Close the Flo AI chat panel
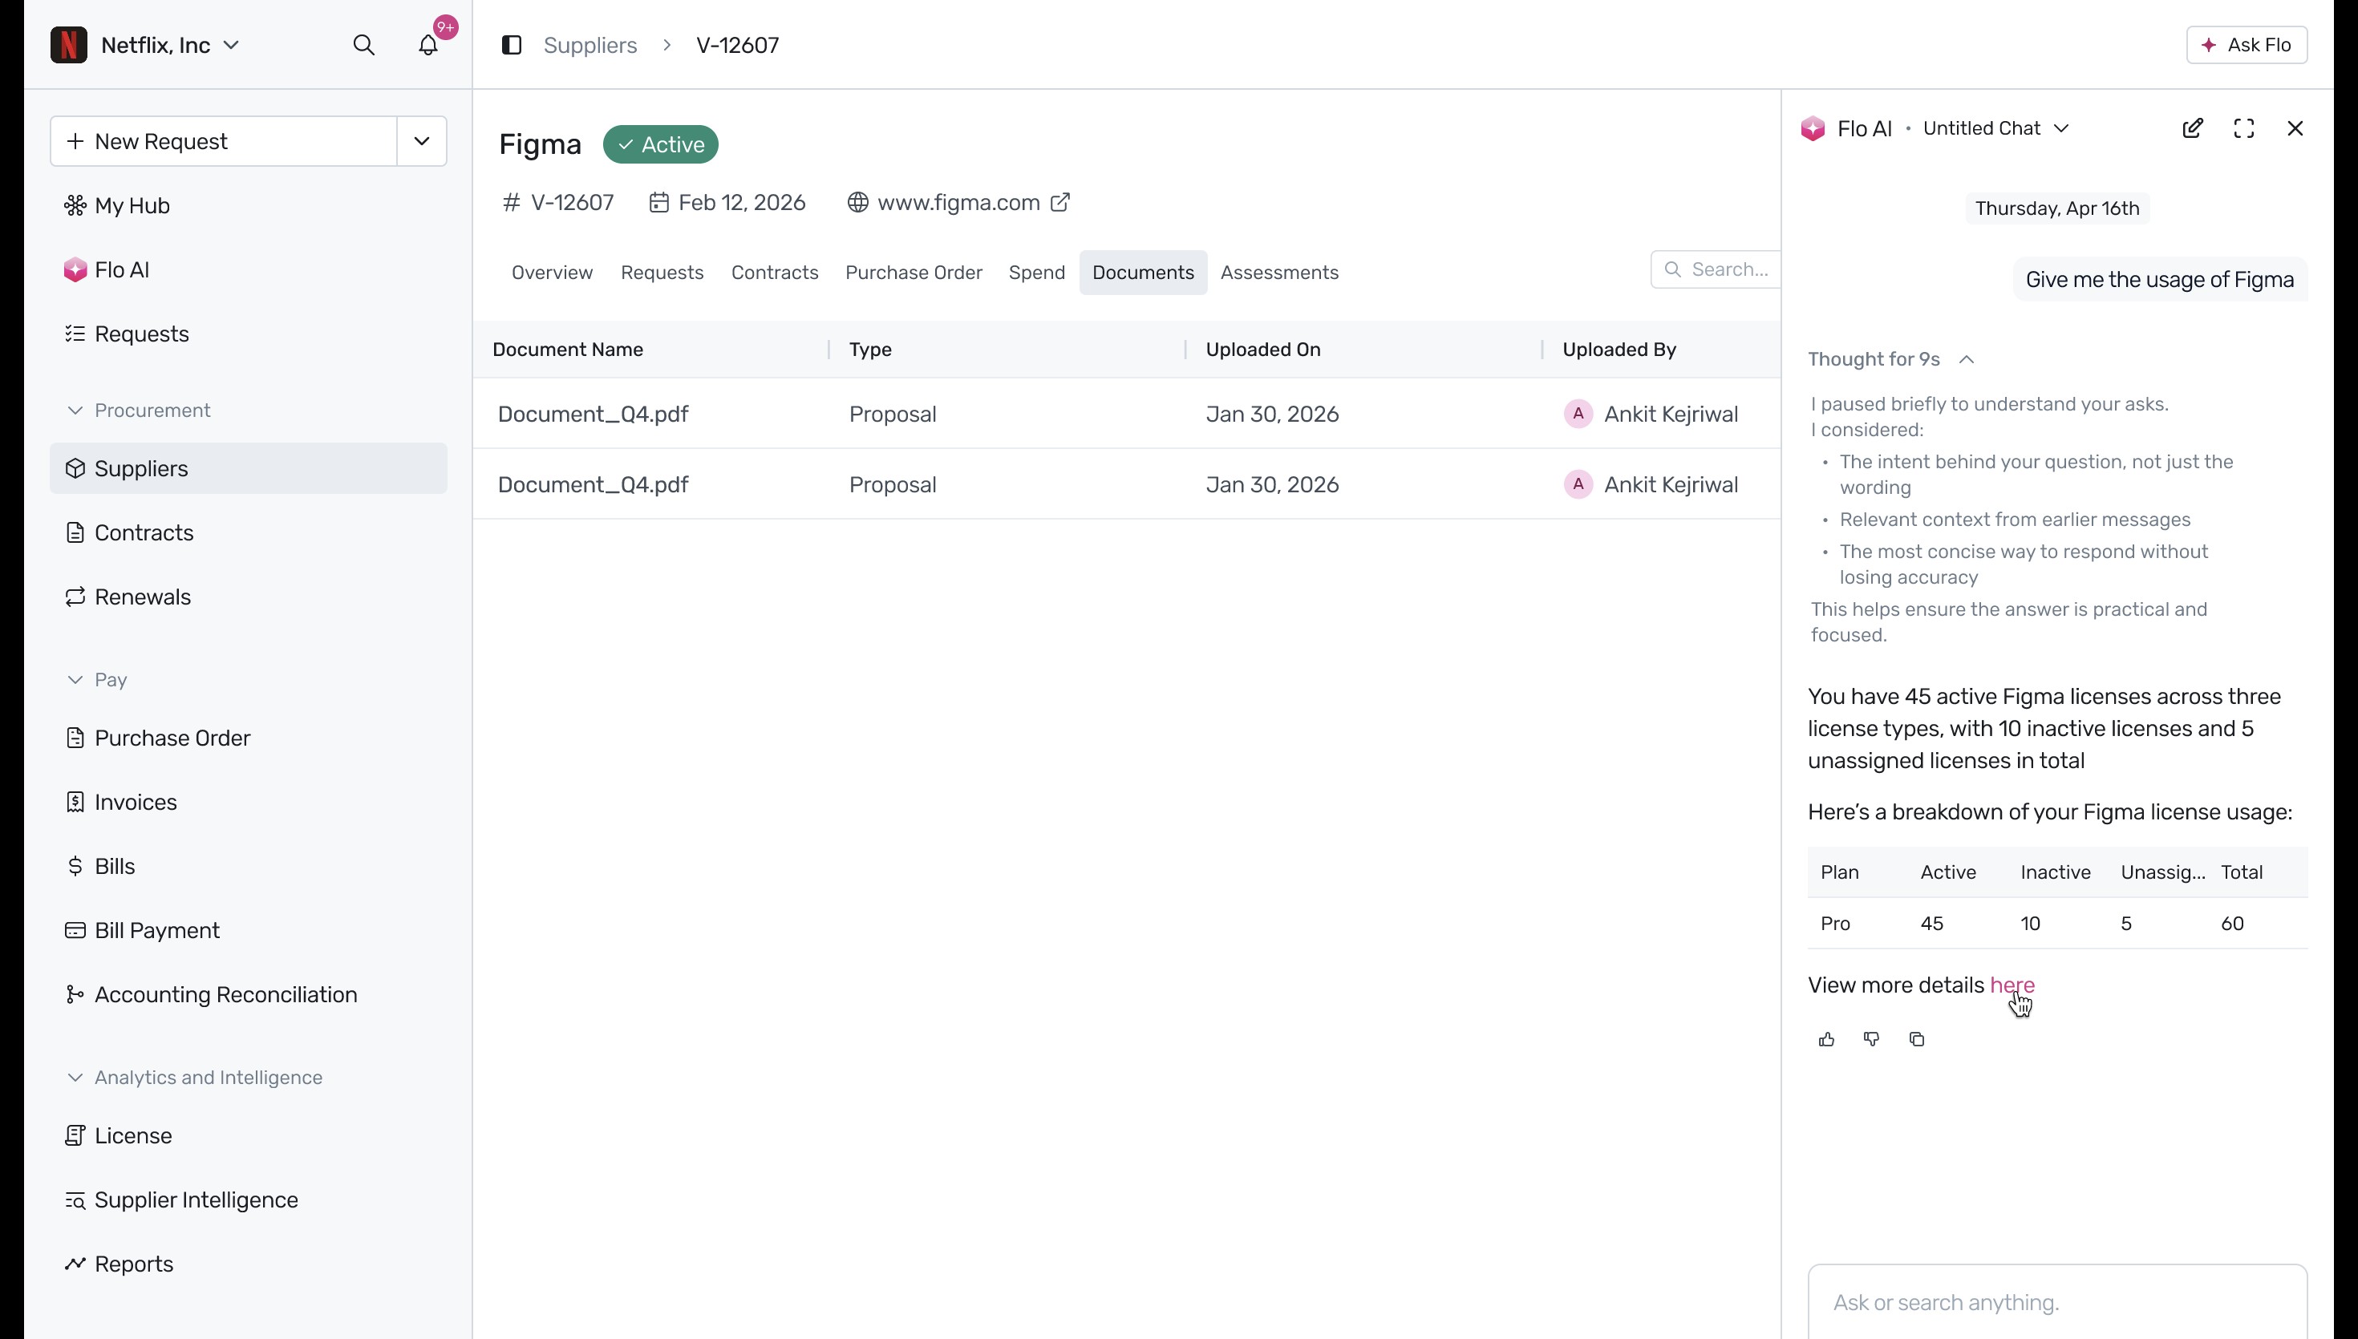 [x=2295, y=129]
